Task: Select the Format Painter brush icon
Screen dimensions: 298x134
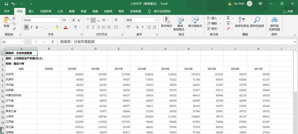Action: click(x=14, y=29)
